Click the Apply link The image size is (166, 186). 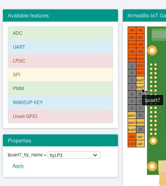(18, 166)
